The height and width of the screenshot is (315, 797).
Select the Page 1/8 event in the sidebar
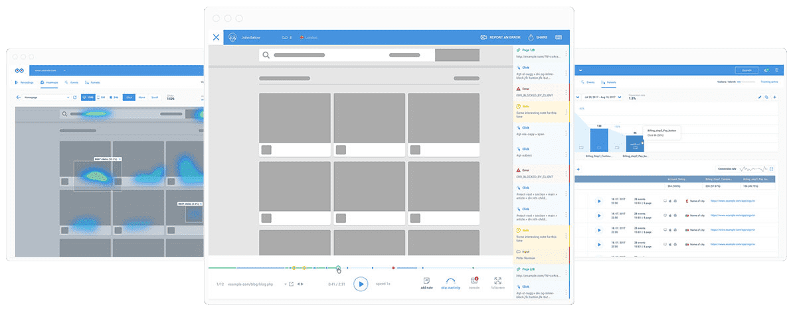(541, 53)
